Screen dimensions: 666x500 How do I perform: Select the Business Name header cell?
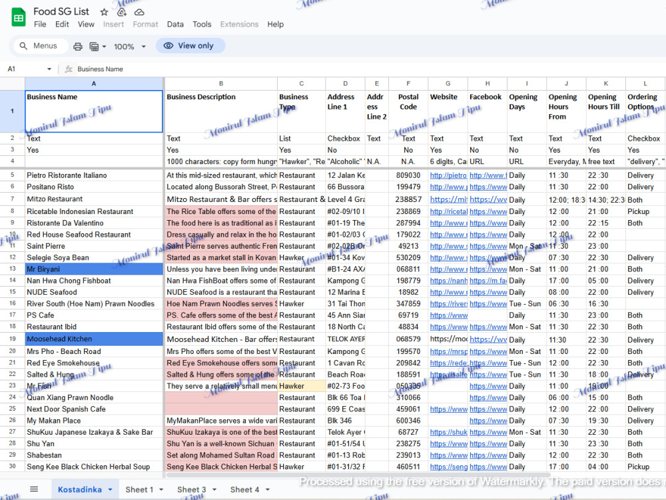pos(94,111)
